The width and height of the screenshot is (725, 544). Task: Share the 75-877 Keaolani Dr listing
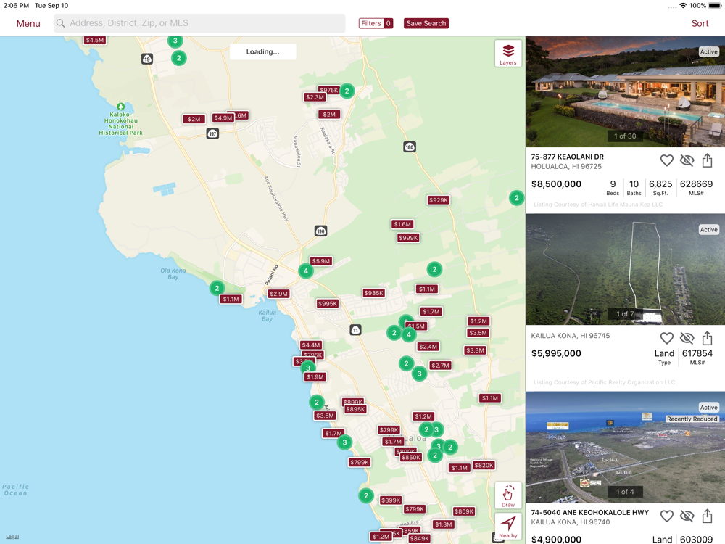[x=707, y=160]
